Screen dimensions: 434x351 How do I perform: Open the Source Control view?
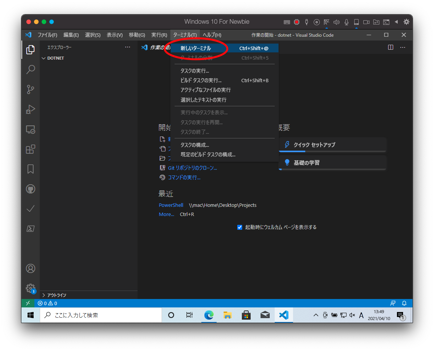coord(31,89)
